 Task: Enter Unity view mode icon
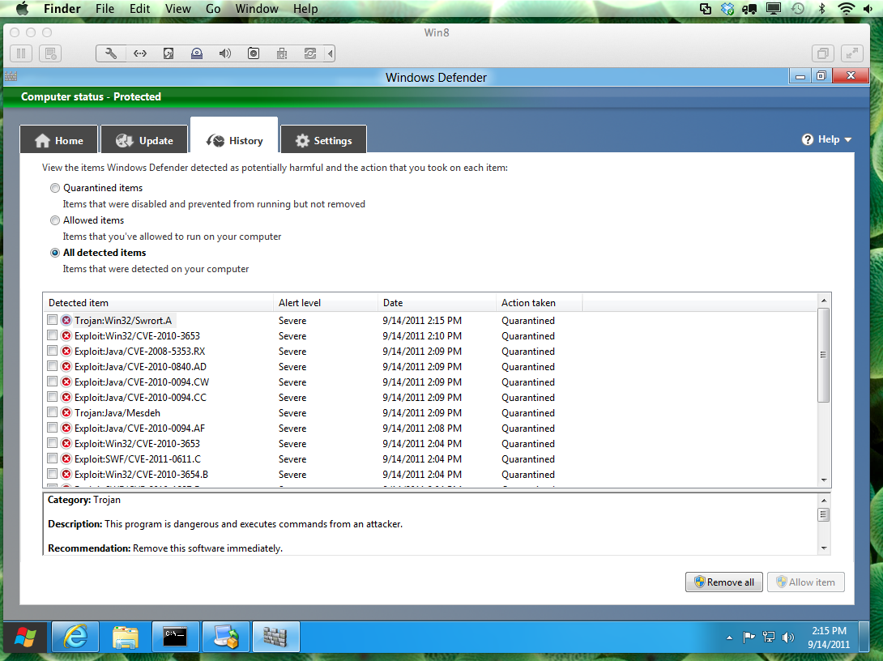pos(823,53)
